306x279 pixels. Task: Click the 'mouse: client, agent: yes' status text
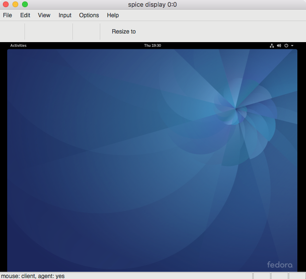33,276
